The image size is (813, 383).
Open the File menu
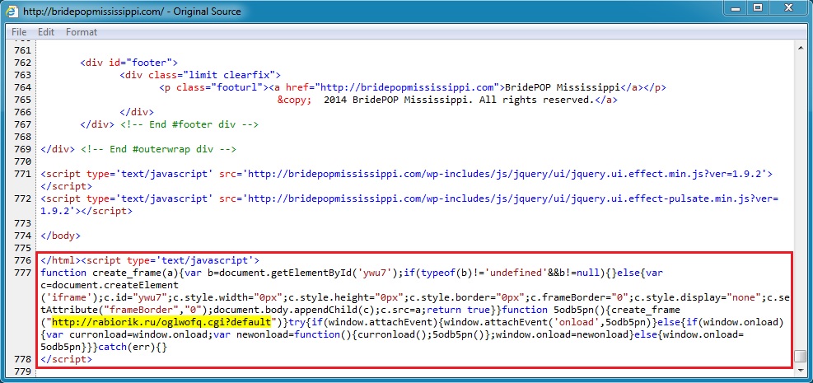19,32
